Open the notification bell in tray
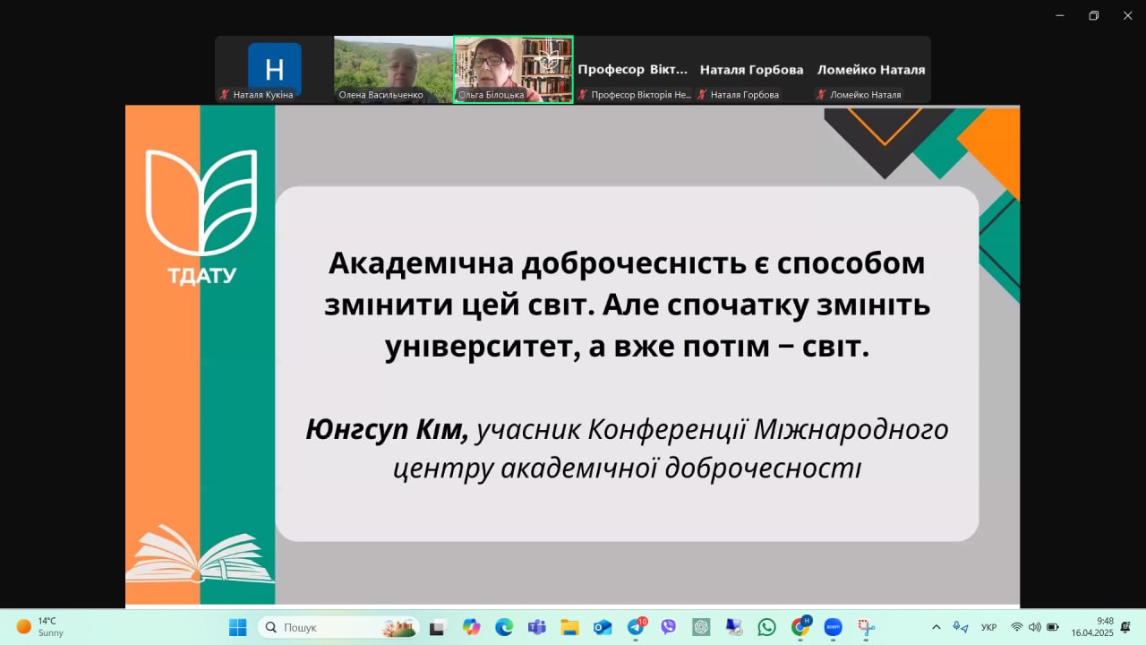Image resolution: width=1146 pixels, height=645 pixels. click(1125, 627)
